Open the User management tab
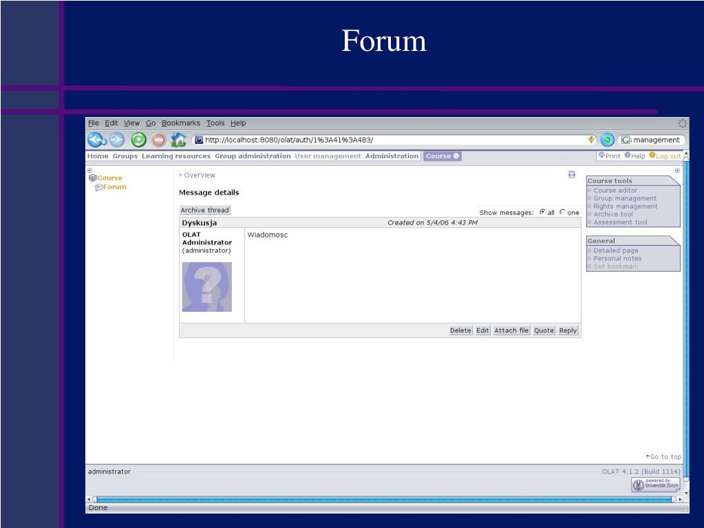 click(x=328, y=156)
